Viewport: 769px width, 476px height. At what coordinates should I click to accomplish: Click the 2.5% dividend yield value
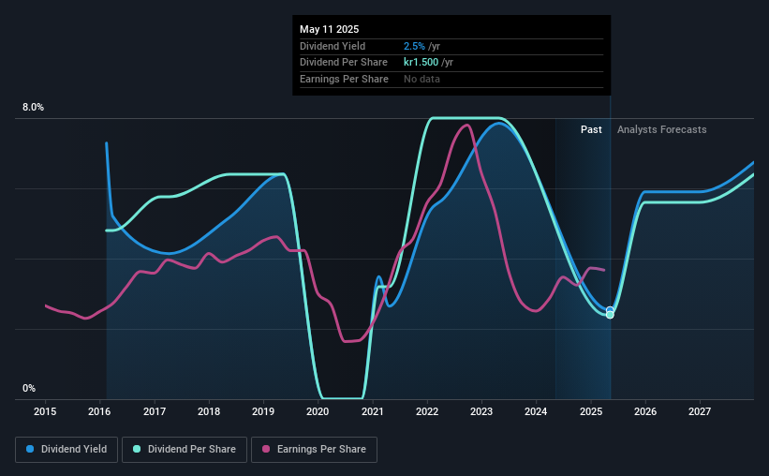(x=414, y=46)
